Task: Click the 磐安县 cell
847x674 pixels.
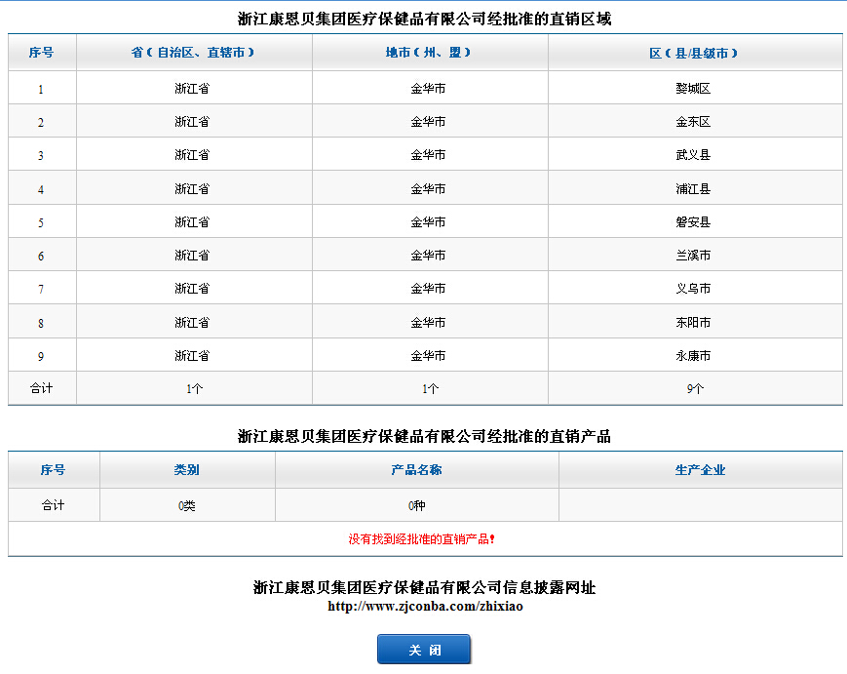Action: point(694,222)
